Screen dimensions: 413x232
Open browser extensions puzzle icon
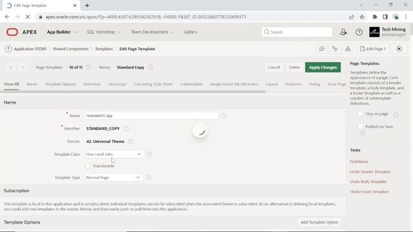(x=374, y=17)
